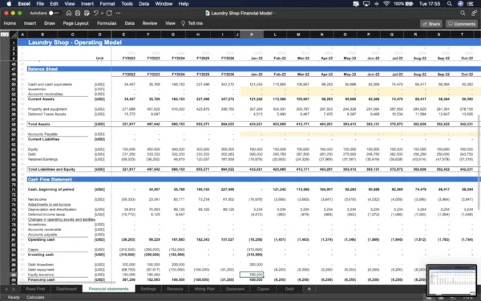Click the vertical scrollbar thumb
This screenshot has height=301, width=481.
479,162
